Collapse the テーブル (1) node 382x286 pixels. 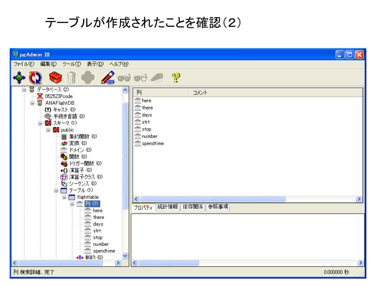point(56,190)
